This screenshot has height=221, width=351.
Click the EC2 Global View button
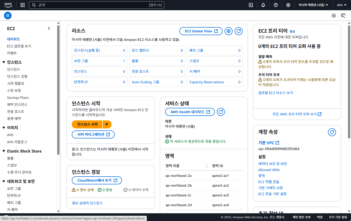[x=201, y=31]
